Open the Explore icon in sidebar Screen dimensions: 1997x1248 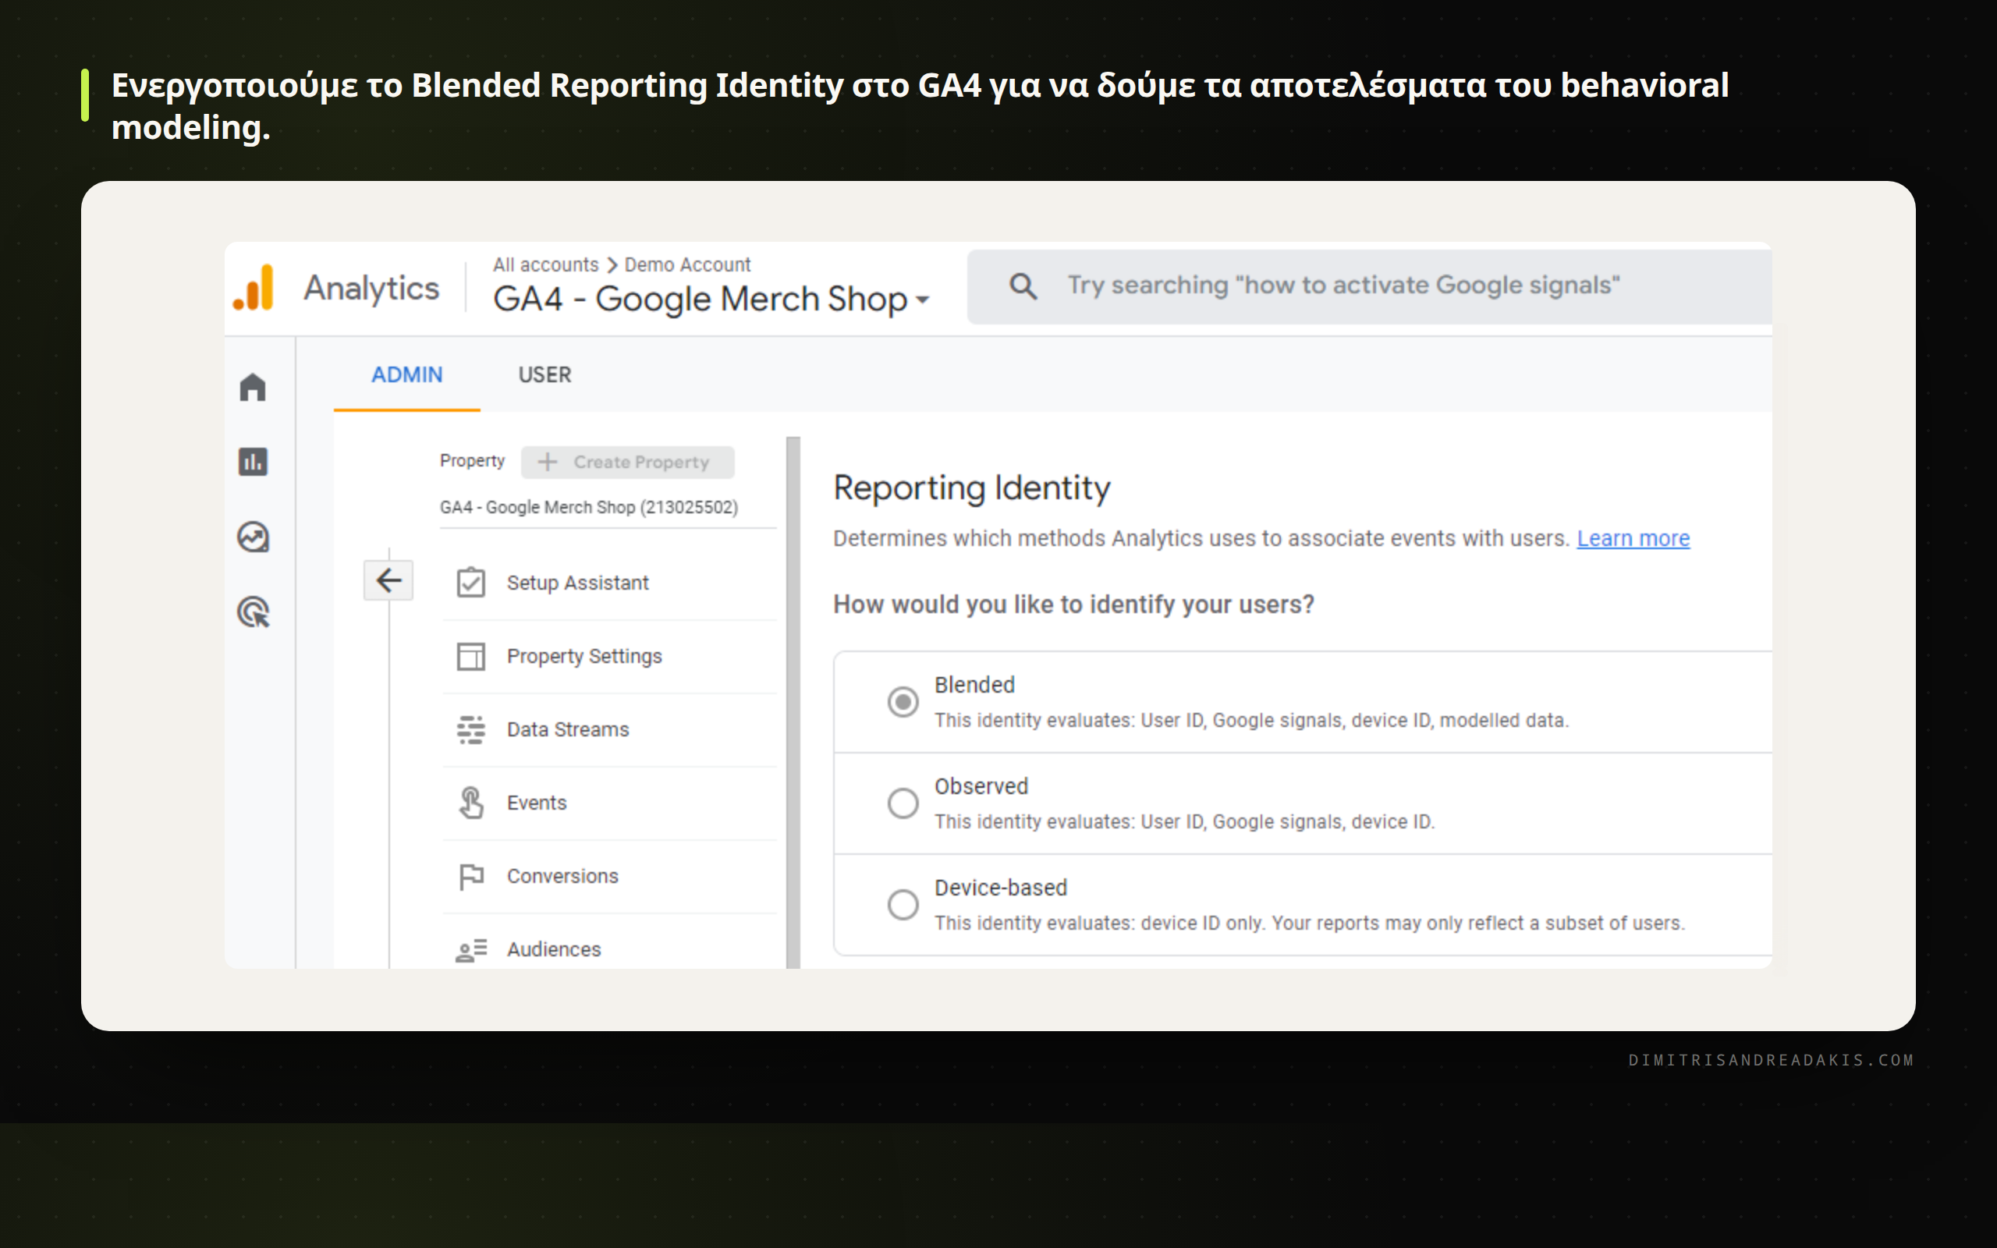(253, 537)
